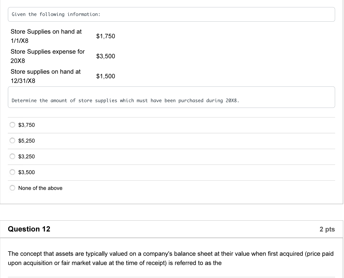The image size is (344, 278).
Task: Click the '$3,250' answer label text
Action: (x=26, y=156)
